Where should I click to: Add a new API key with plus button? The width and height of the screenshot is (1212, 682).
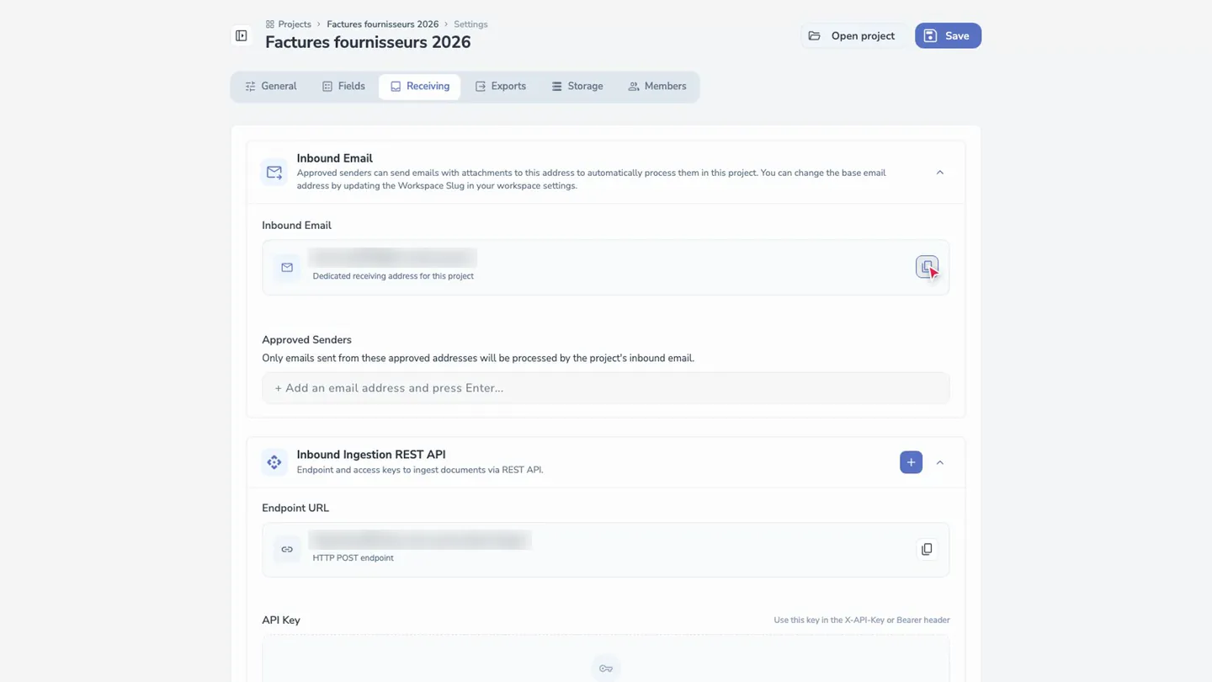pos(911,462)
